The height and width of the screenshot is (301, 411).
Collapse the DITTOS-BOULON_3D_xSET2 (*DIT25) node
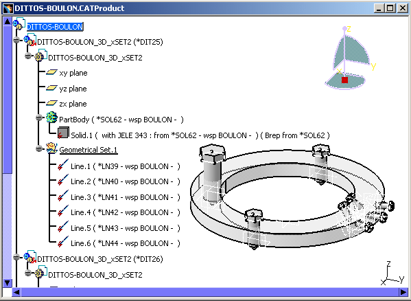pos(16,40)
